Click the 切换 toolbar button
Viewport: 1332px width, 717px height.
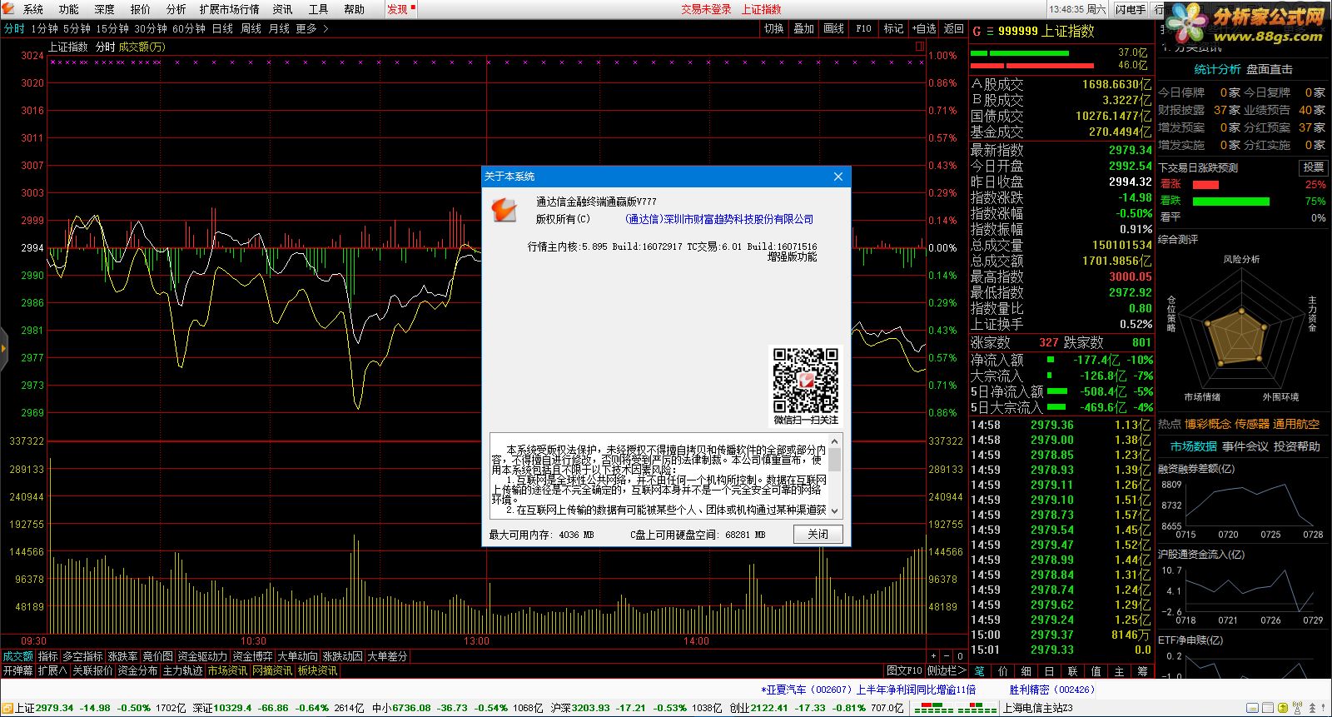774,28
